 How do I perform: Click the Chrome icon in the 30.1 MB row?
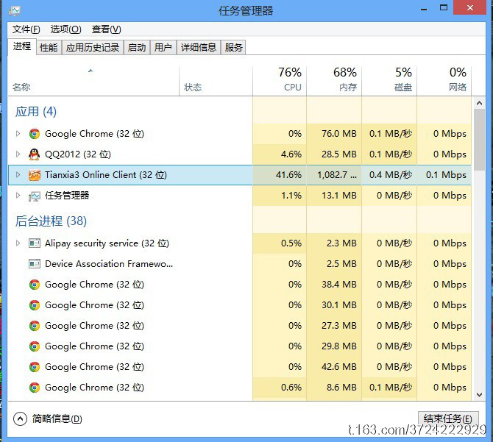[35, 305]
